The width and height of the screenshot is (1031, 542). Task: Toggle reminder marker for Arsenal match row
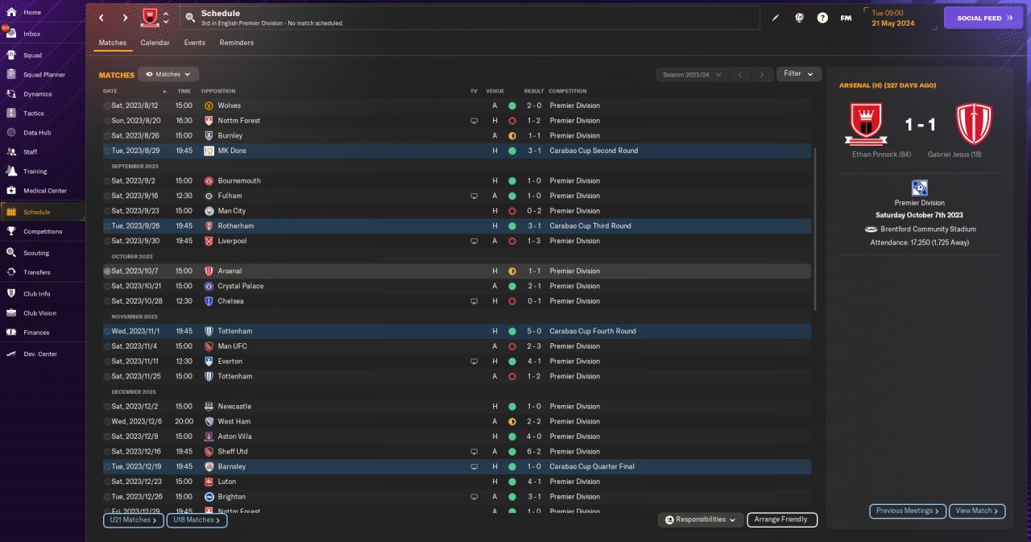coord(107,271)
